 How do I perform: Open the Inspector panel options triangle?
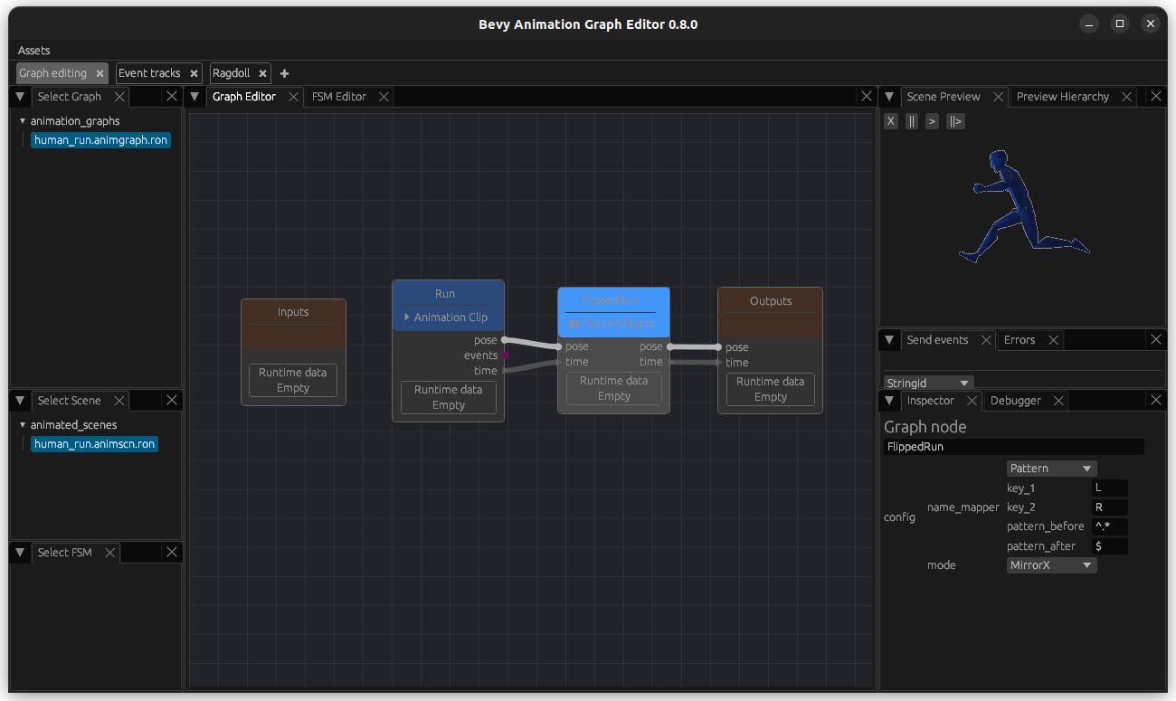(x=889, y=400)
